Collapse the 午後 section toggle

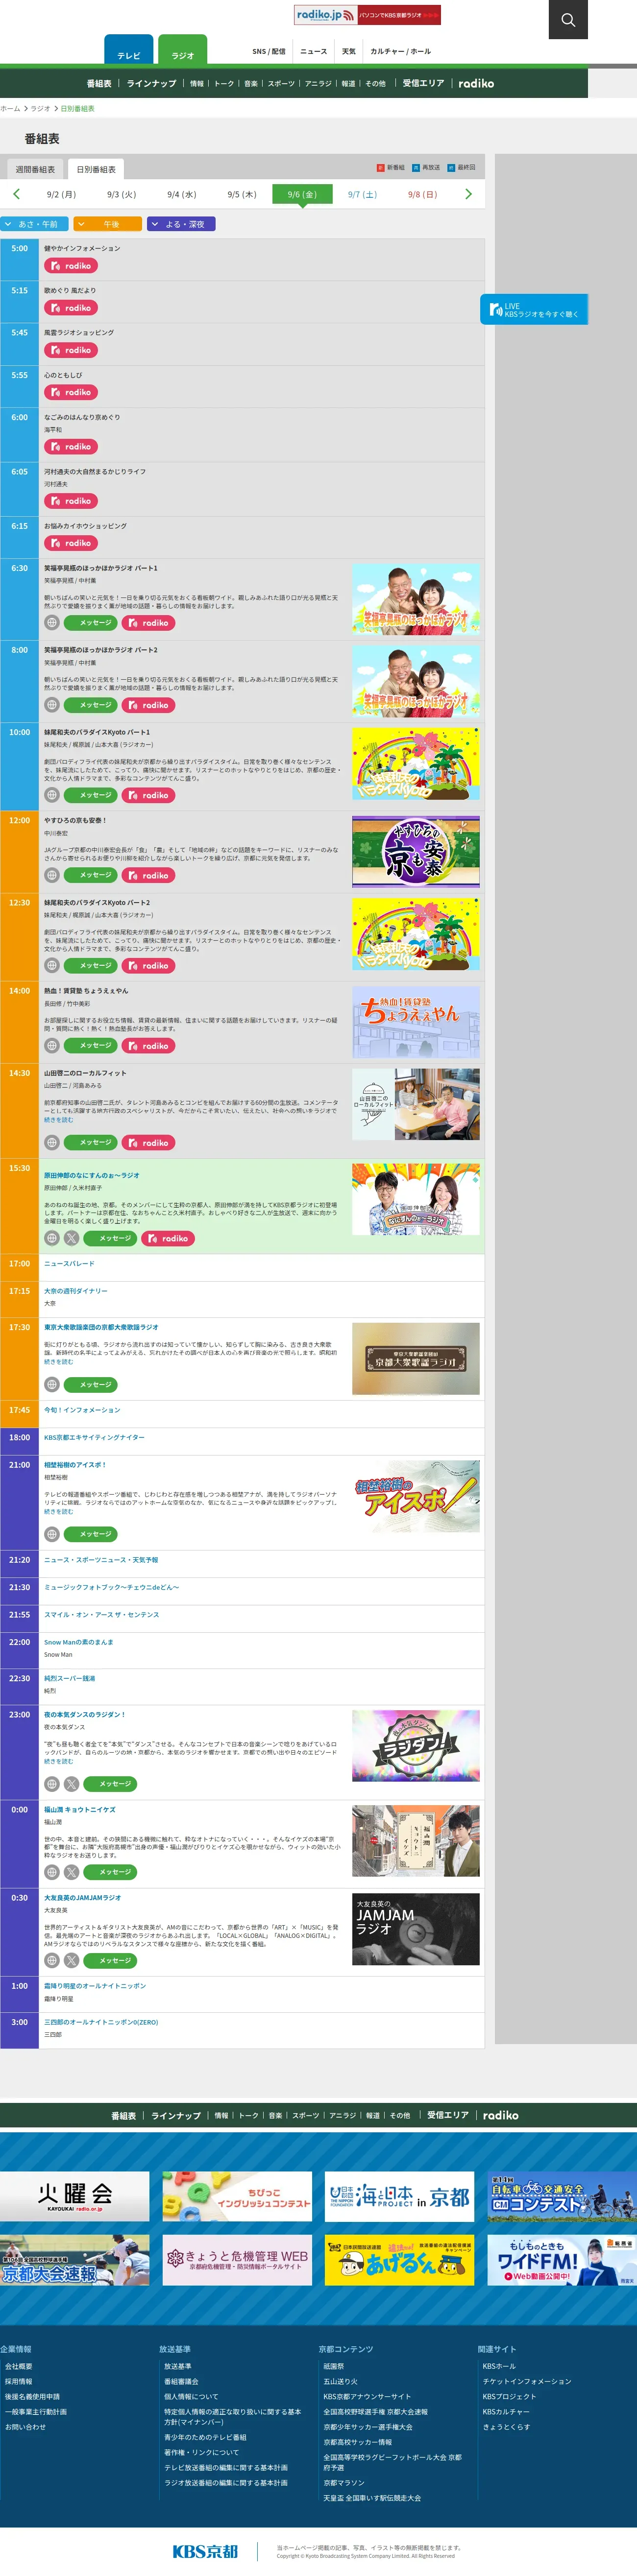point(108,224)
